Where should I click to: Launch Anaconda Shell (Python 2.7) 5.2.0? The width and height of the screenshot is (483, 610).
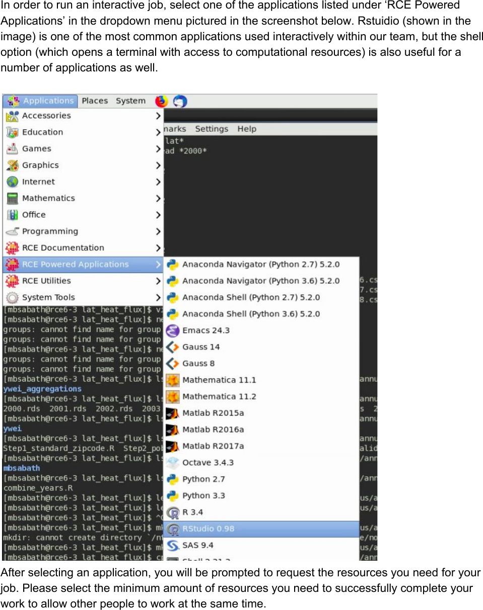click(261, 298)
